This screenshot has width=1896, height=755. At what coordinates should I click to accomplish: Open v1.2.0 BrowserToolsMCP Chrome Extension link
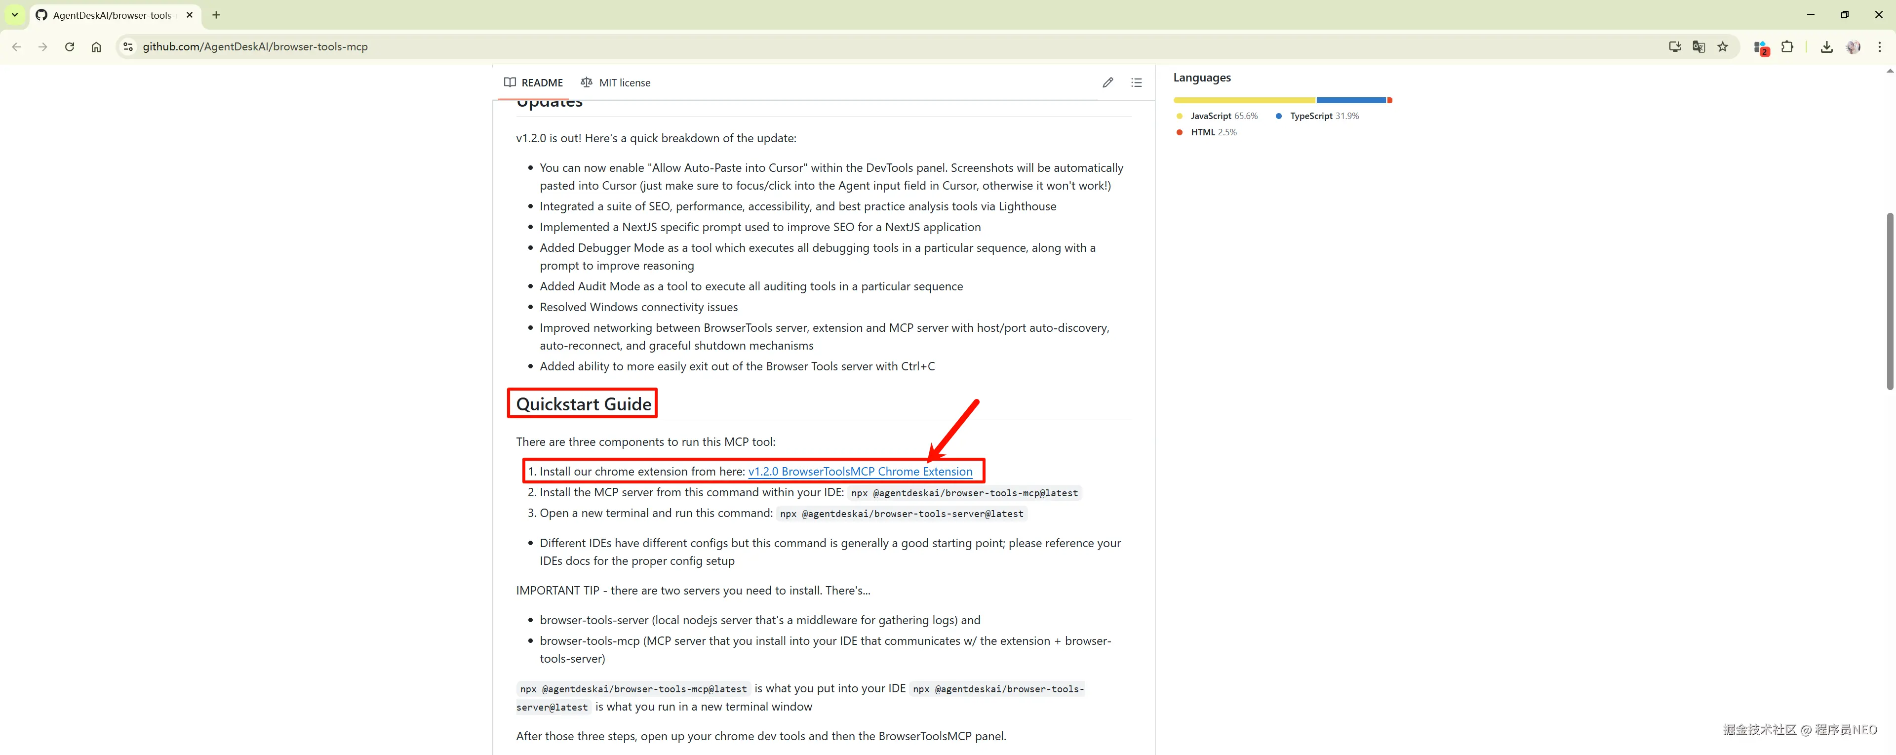(x=860, y=471)
